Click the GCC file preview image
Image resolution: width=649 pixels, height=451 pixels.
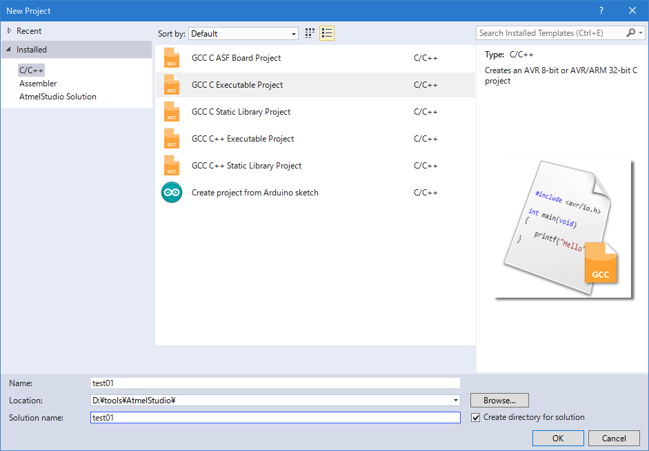565,229
